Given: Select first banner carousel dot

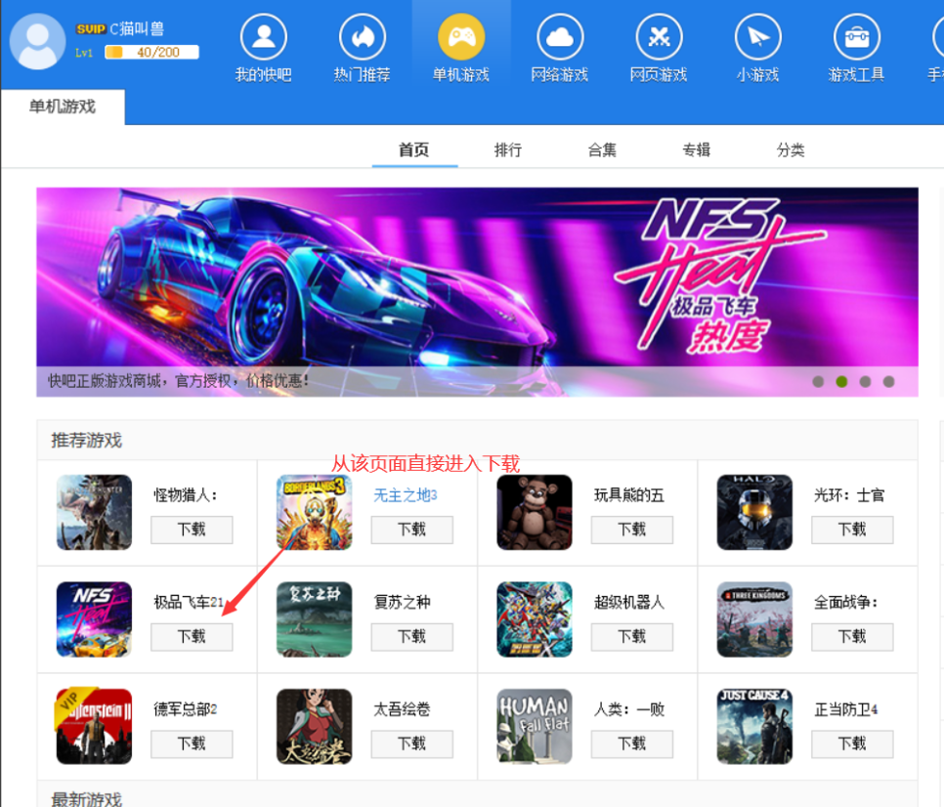Looking at the screenshot, I should [x=818, y=382].
